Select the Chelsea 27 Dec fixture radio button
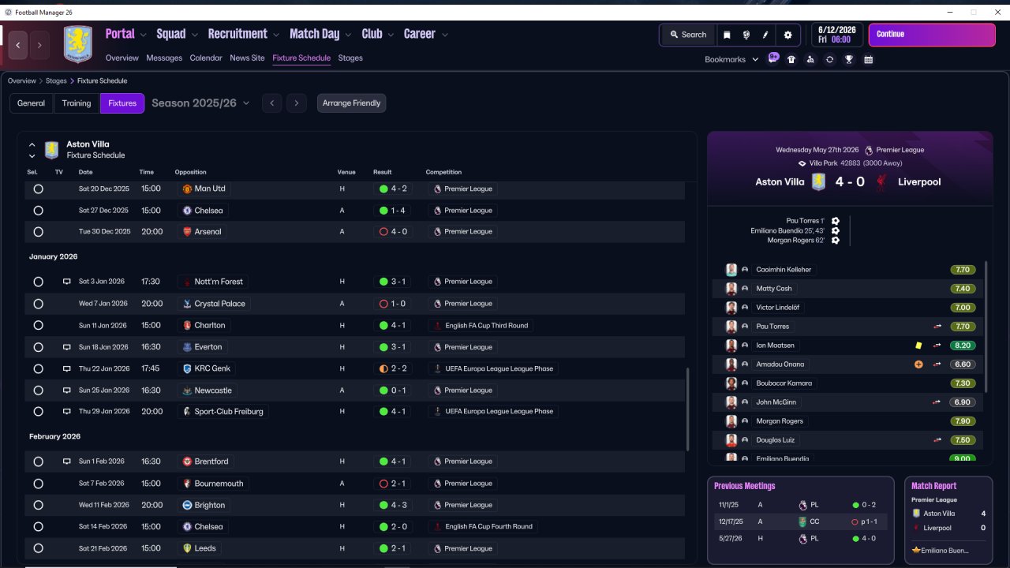 [38, 211]
